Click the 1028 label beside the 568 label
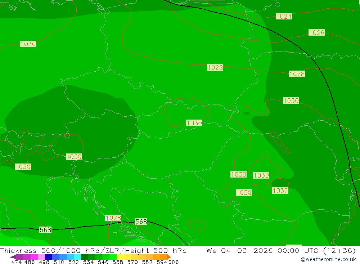Viewport: 360px width, 264px height. coord(113,218)
